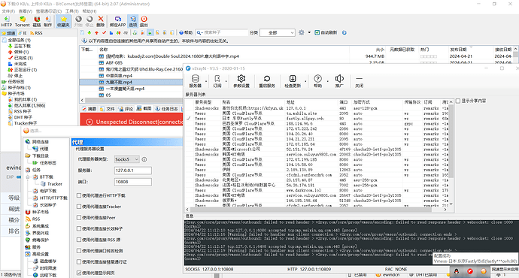The image size is (519, 278).
Task: Click the Servers (服务器) icon in v2rayN
Action: pyautogui.click(x=196, y=81)
